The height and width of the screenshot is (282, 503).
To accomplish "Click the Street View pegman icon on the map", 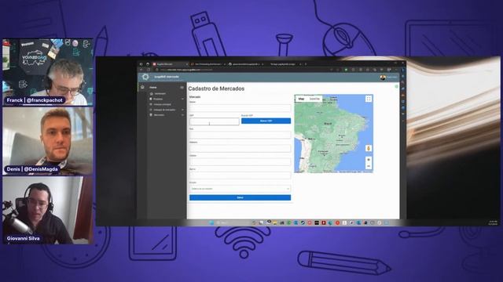I will pos(369,148).
